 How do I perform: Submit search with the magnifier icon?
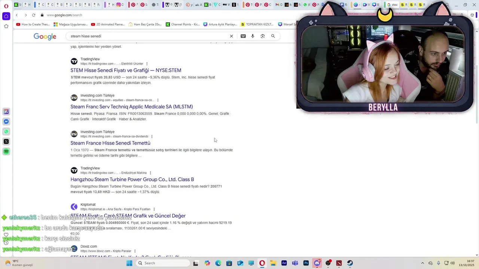pyautogui.click(x=273, y=36)
